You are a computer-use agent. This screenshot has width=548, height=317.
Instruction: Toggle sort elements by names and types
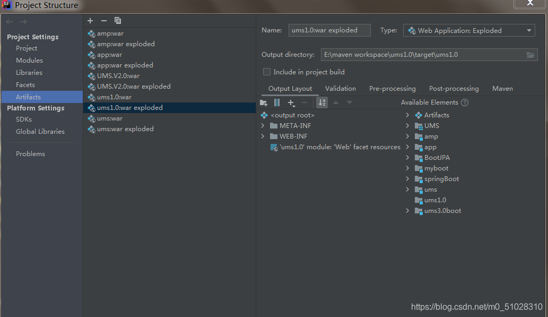[x=322, y=102]
